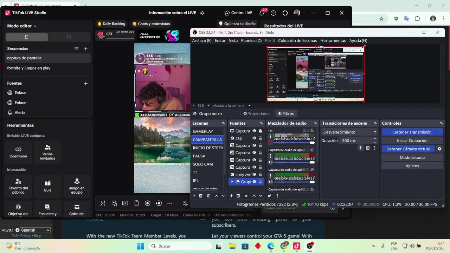Viewport: 450px width, 253px height.
Task: Lock the Grupo source
Action: [260, 182]
